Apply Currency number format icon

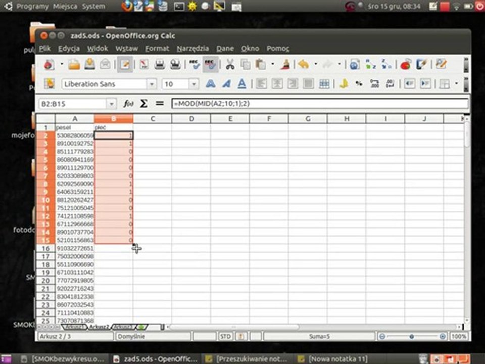344,83
